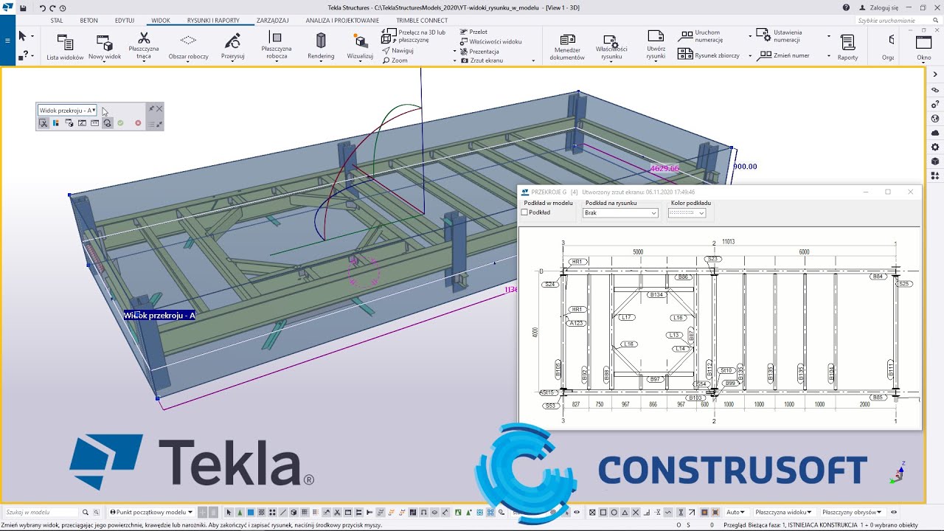
Task: Switch to the BETON ribbon tab
Action: coord(88,21)
